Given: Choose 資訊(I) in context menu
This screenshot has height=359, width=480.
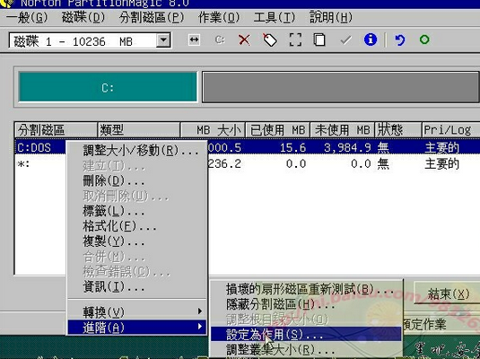Looking at the screenshot, I should coord(136,286).
